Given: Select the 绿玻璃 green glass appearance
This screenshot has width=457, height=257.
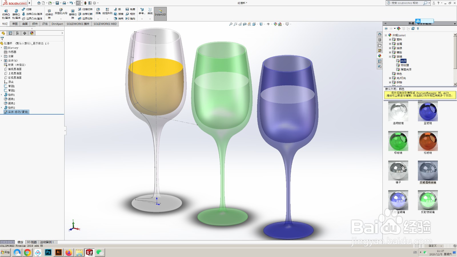Looking at the screenshot, I should [x=398, y=143].
